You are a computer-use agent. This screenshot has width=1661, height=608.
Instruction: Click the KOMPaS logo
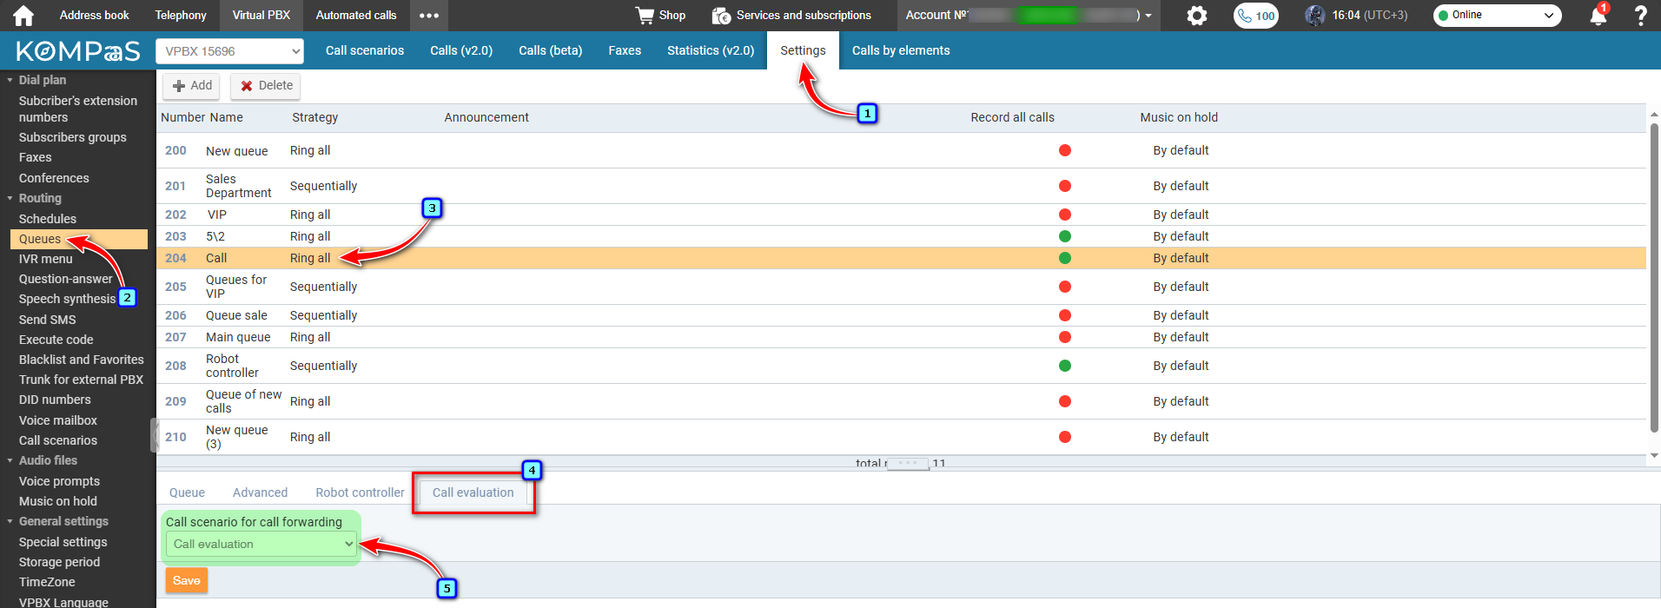click(x=78, y=51)
